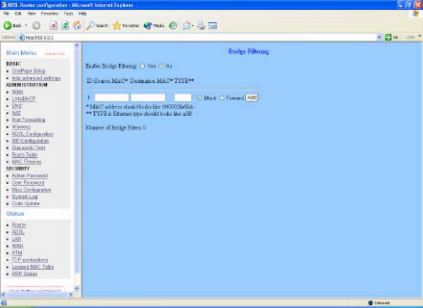Open the Port Forwarding link

(29, 120)
